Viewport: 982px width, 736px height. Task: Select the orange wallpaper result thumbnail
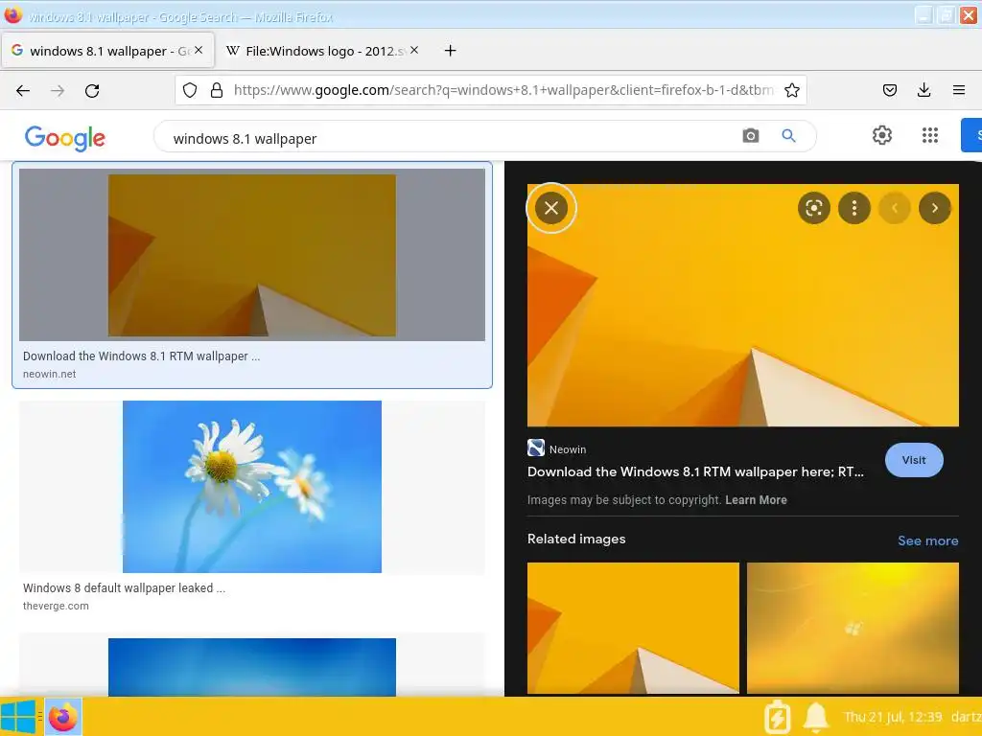tap(252, 255)
